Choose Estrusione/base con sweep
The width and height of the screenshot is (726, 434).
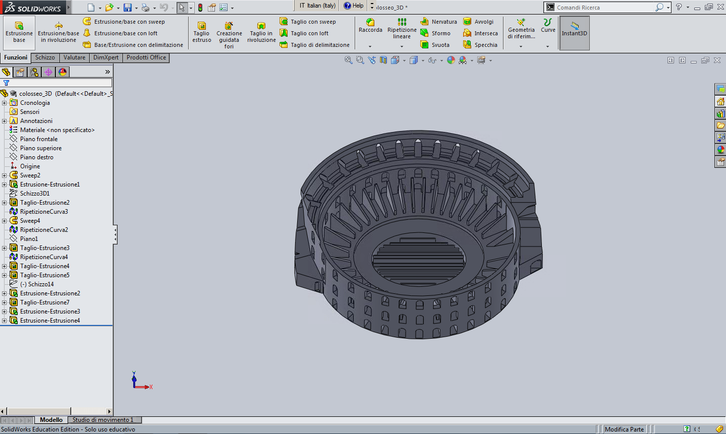[124, 22]
